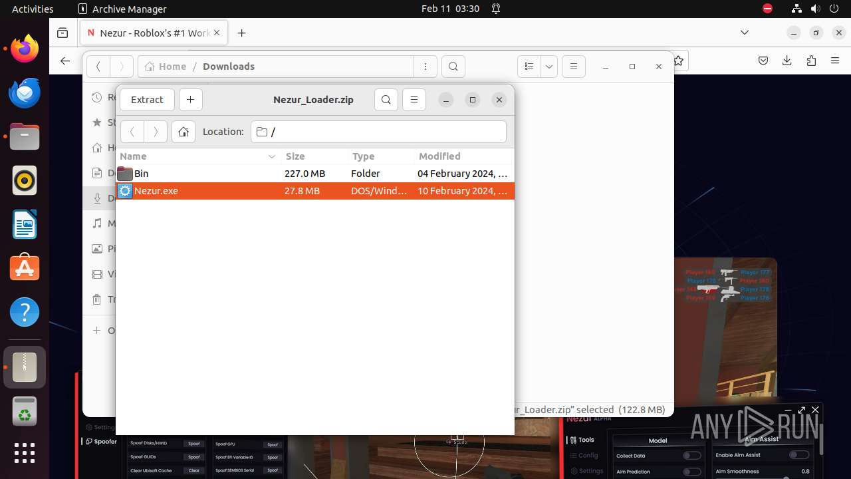Open Firefox View icon in tab bar

coord(62,33)
